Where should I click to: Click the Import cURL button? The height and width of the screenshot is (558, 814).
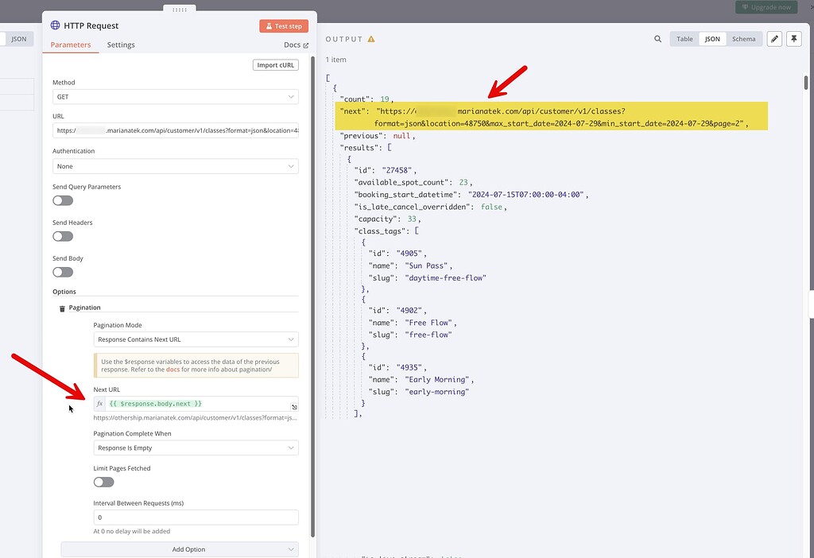(275, 64)
